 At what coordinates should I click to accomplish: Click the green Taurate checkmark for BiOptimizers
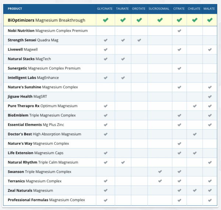tap(123, 20)
